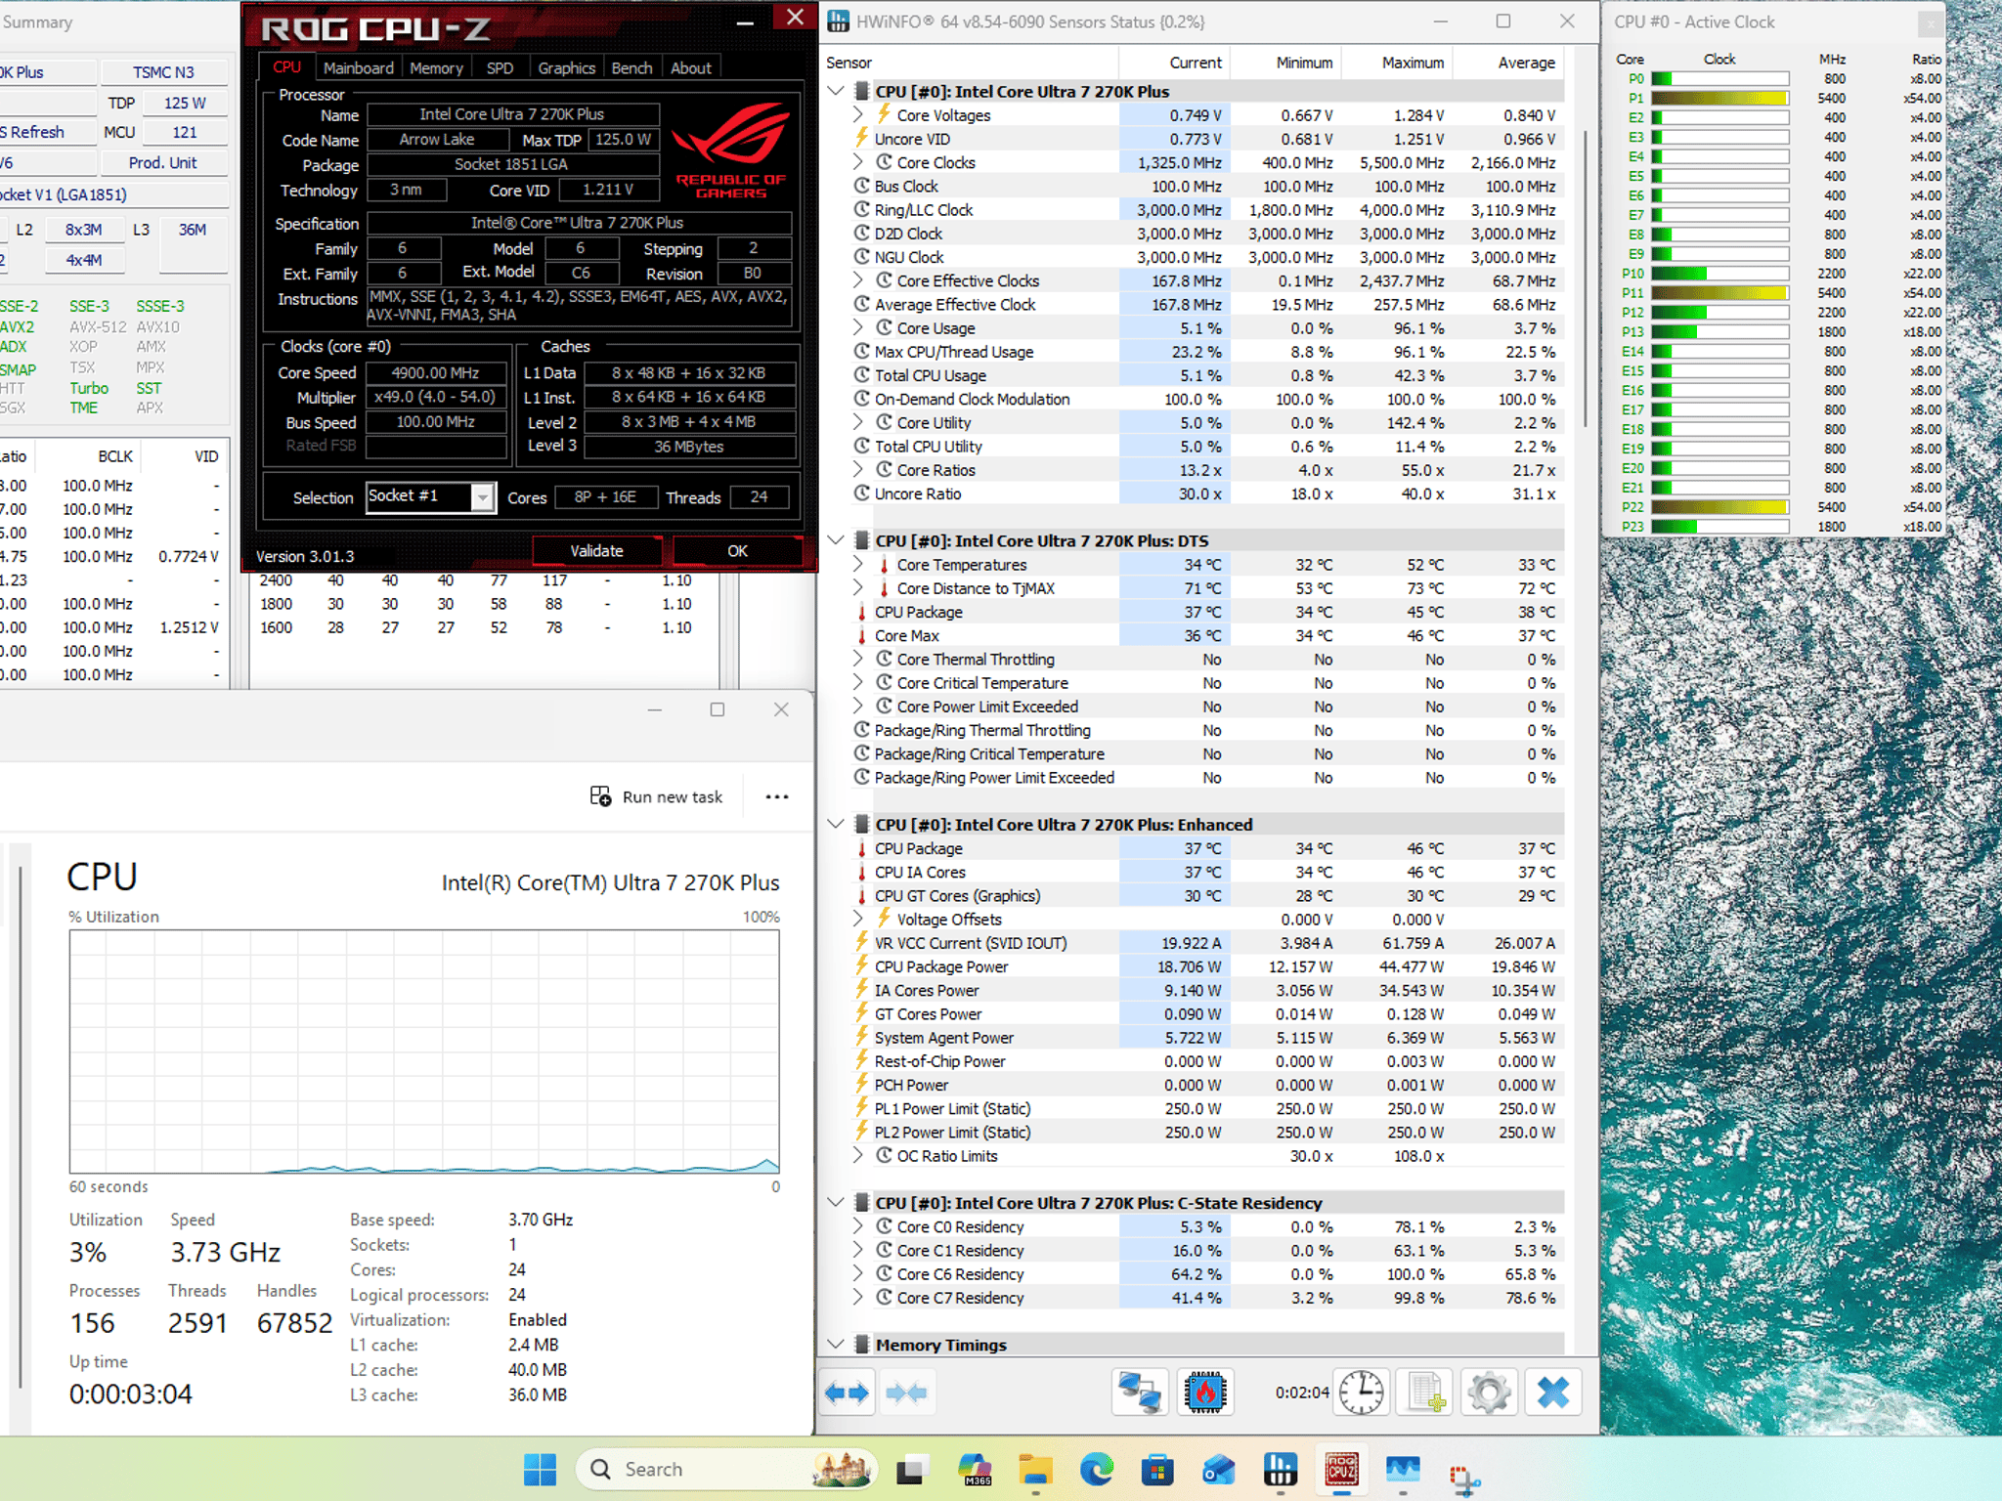
Task: Collapse C-State Residency section
Action: point(836,1203)
